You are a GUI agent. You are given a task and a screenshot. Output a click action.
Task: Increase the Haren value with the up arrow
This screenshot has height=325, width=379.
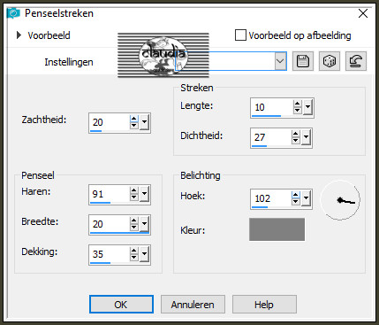(134, 190)
